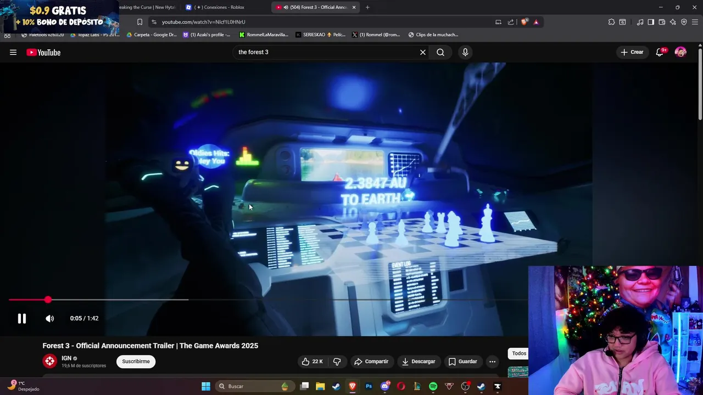Screen dimensions: 703x395
Task: Open the Brave Rewards triangle icon
Action: click(x=536, y=22)
